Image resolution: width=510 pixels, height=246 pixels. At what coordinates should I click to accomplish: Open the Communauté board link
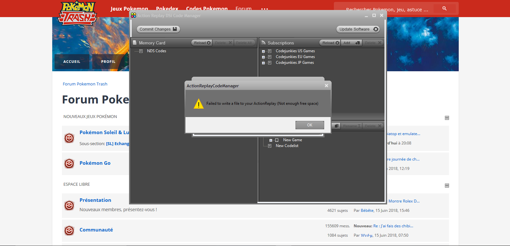click(x=96, y=230)
